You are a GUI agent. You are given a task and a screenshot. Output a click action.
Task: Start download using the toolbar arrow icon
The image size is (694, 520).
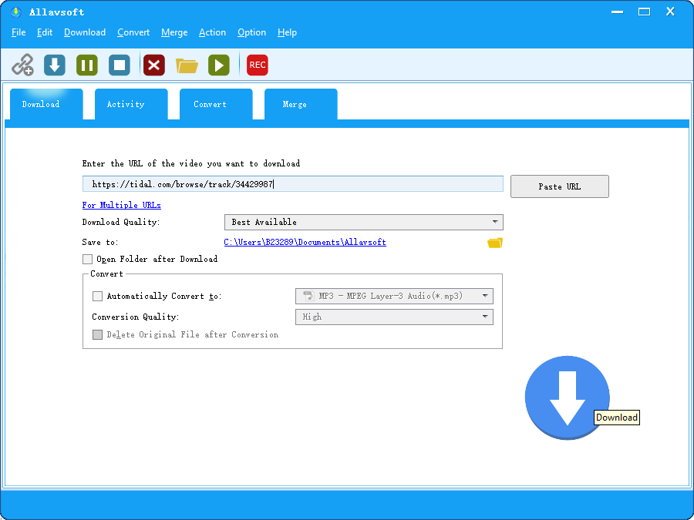(x=55, y=65)
